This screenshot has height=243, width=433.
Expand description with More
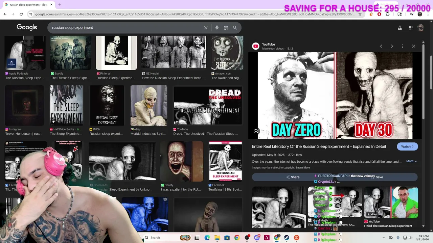coord(412,161)
